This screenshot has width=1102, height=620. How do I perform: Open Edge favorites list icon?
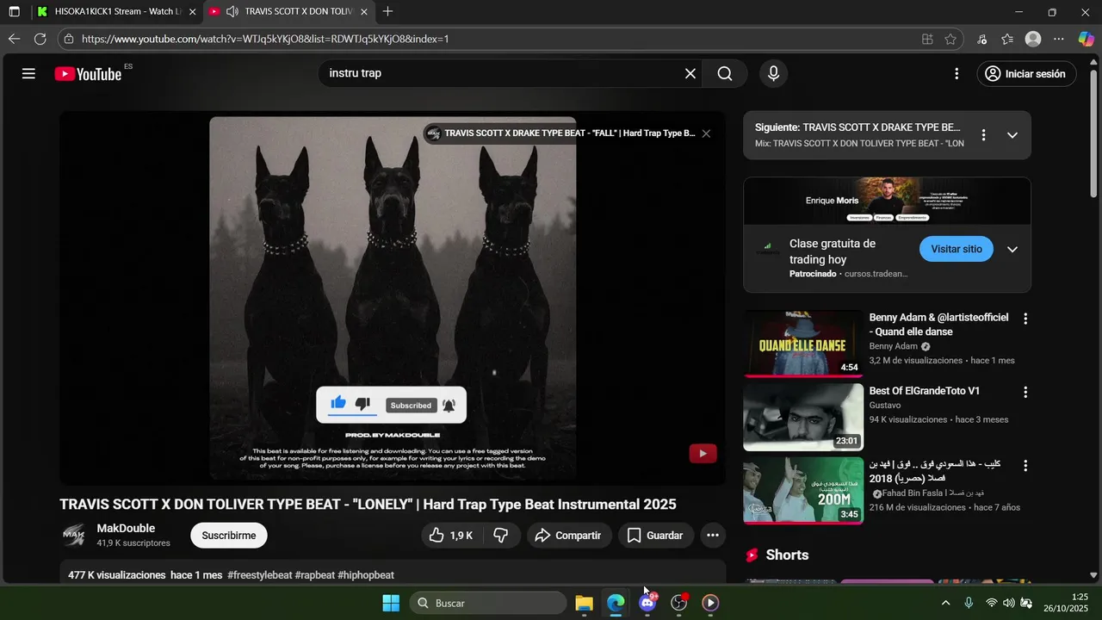tap(1007, 39)
